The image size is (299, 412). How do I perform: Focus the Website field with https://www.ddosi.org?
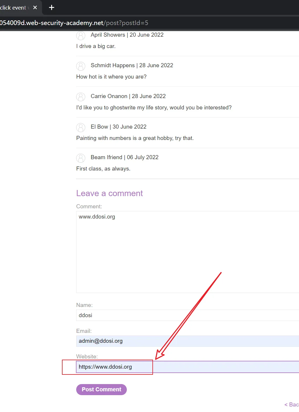(x=188, y=367)
